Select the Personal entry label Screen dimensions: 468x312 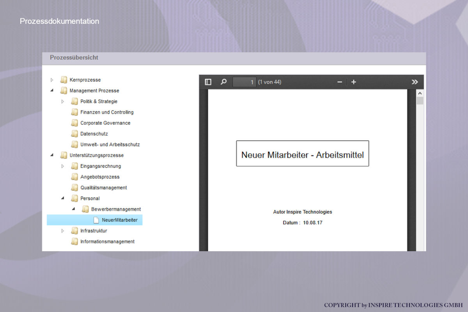coord(90,198)
